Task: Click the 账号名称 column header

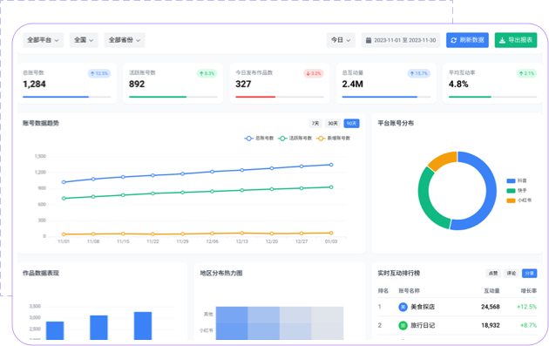Action: click(409, 291)
